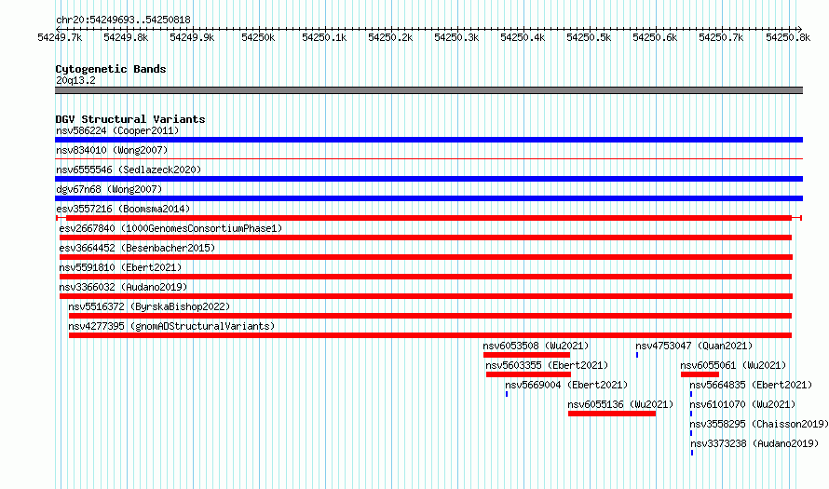Open nsv3558295 (Chaisson2019) variant label
The height and width of the screenshot is (489, 829).
759,424
